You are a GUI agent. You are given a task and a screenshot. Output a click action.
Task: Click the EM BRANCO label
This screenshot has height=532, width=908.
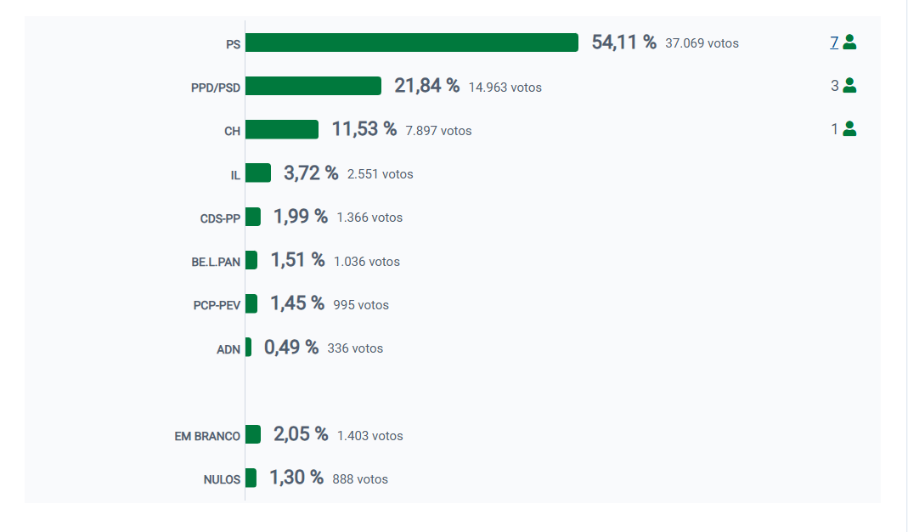pos(207,436)
